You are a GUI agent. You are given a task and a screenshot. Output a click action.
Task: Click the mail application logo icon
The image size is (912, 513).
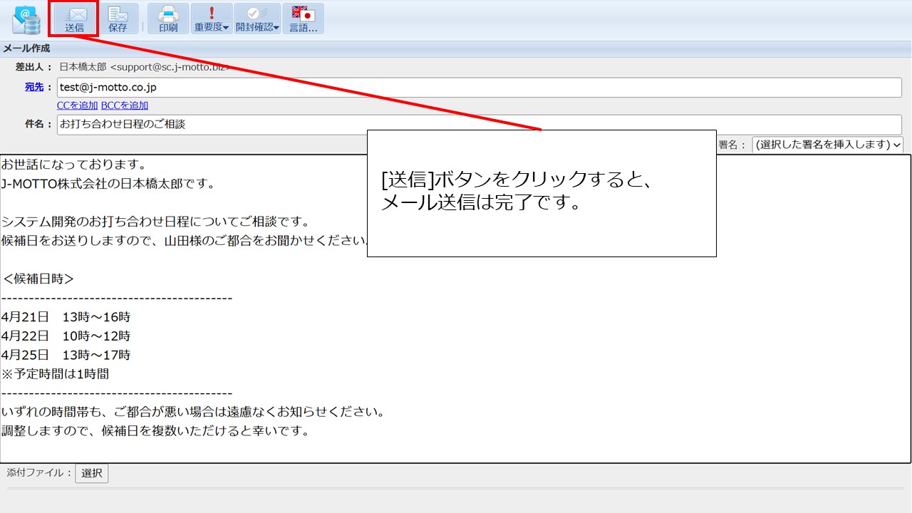[x=26, y=20]
